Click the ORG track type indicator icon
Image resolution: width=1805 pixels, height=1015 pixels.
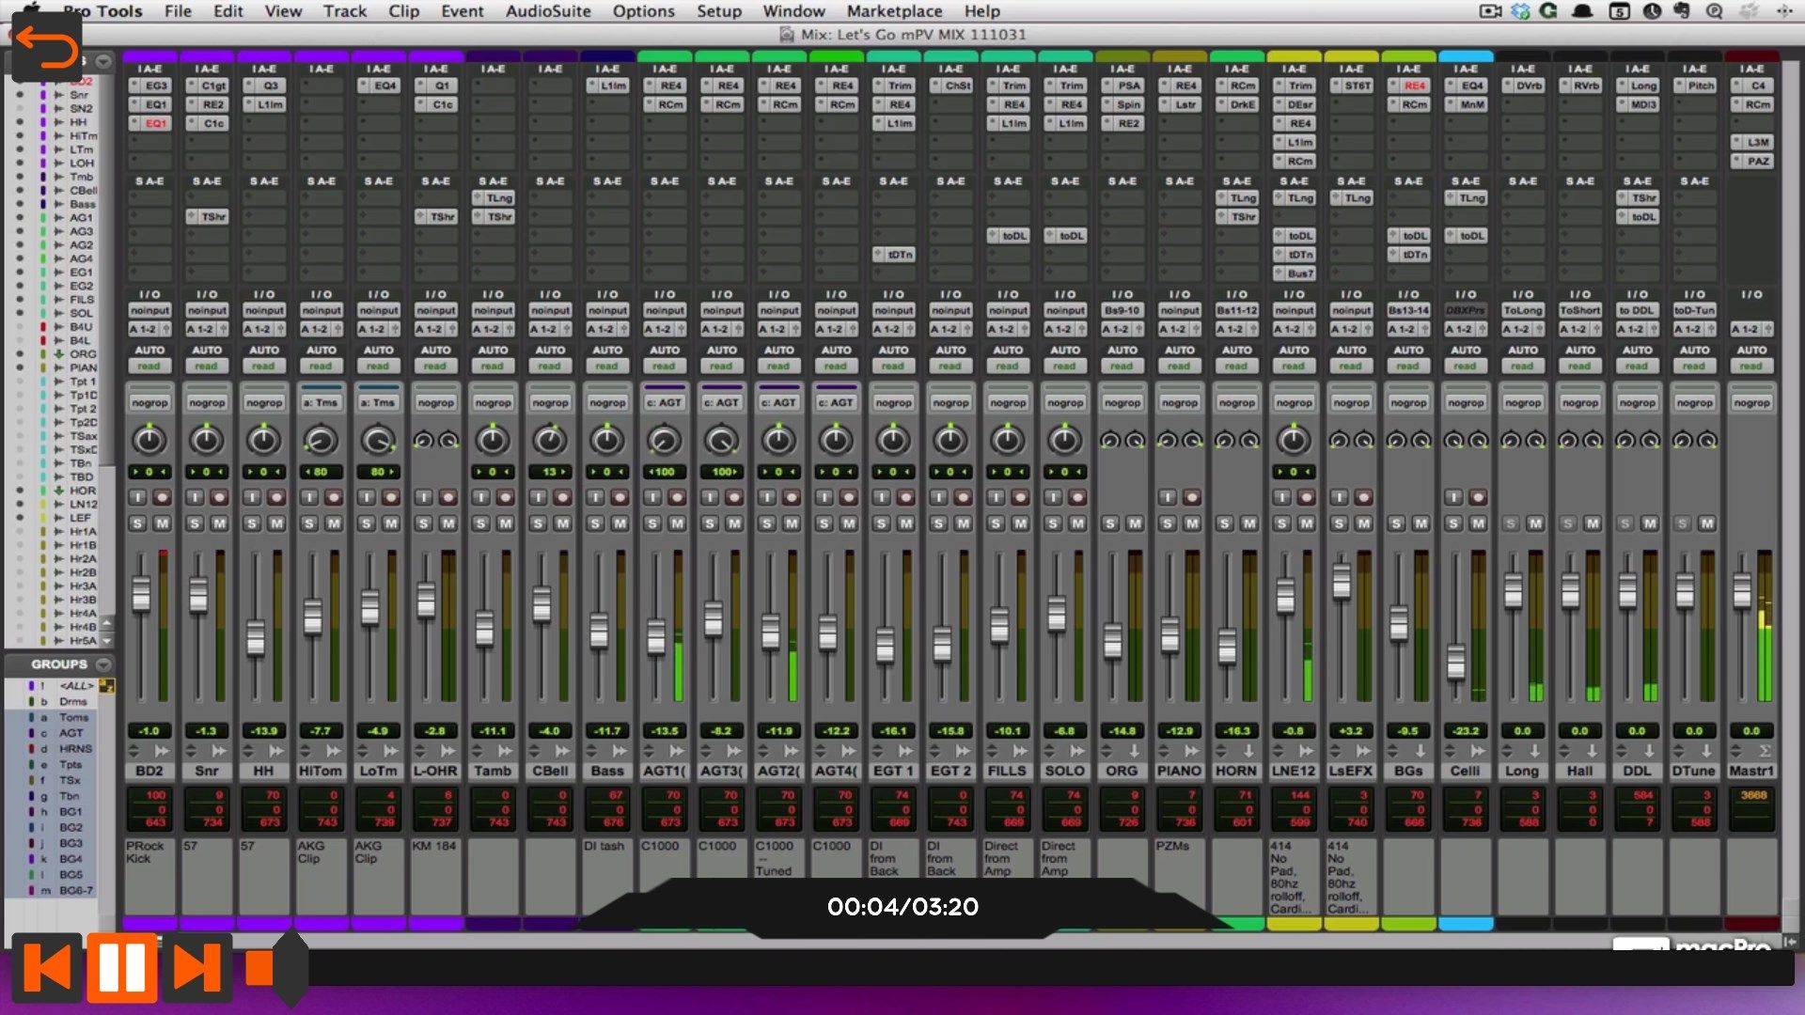pos(1134,751)
